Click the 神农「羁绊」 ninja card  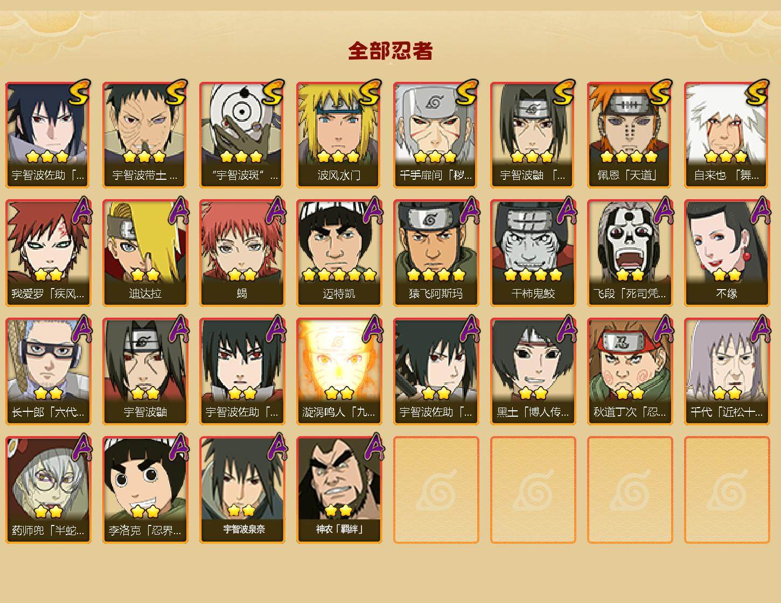(x=339, y=490)
